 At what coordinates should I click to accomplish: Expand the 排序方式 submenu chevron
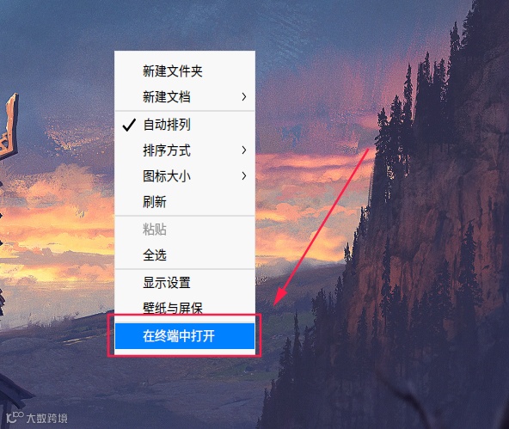(x=244, y=150)
